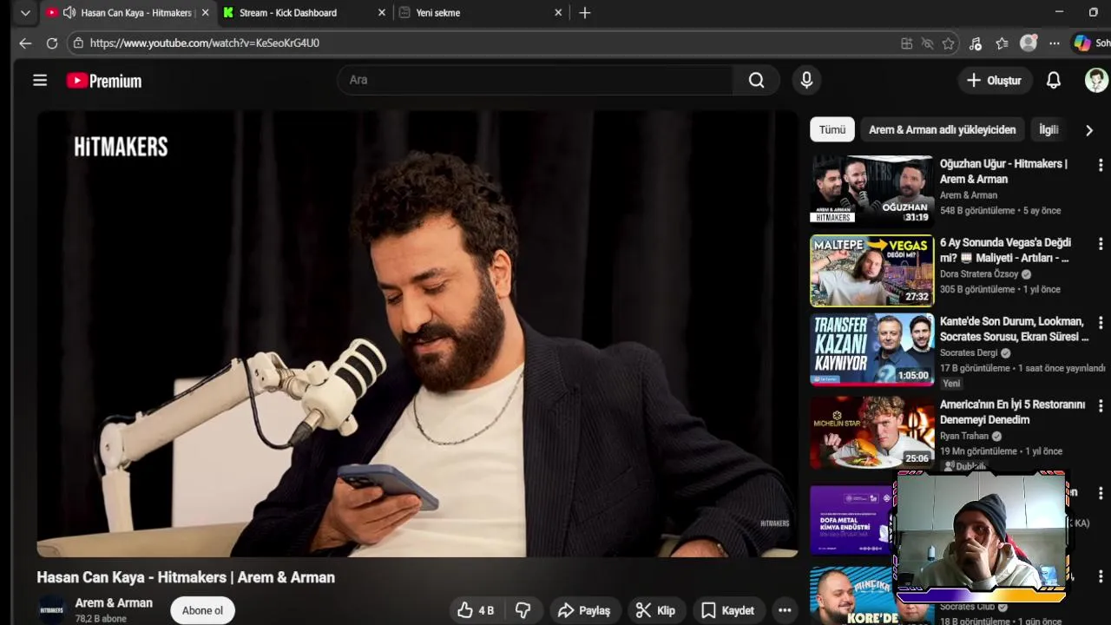The image size is (1111, 625).
Task: Open YouTube notifications bell
Action: (1053, 80)
